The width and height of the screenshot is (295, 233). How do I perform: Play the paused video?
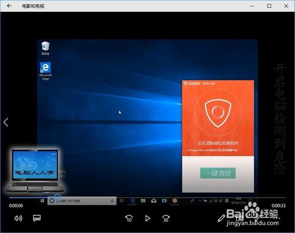point(147,218)
